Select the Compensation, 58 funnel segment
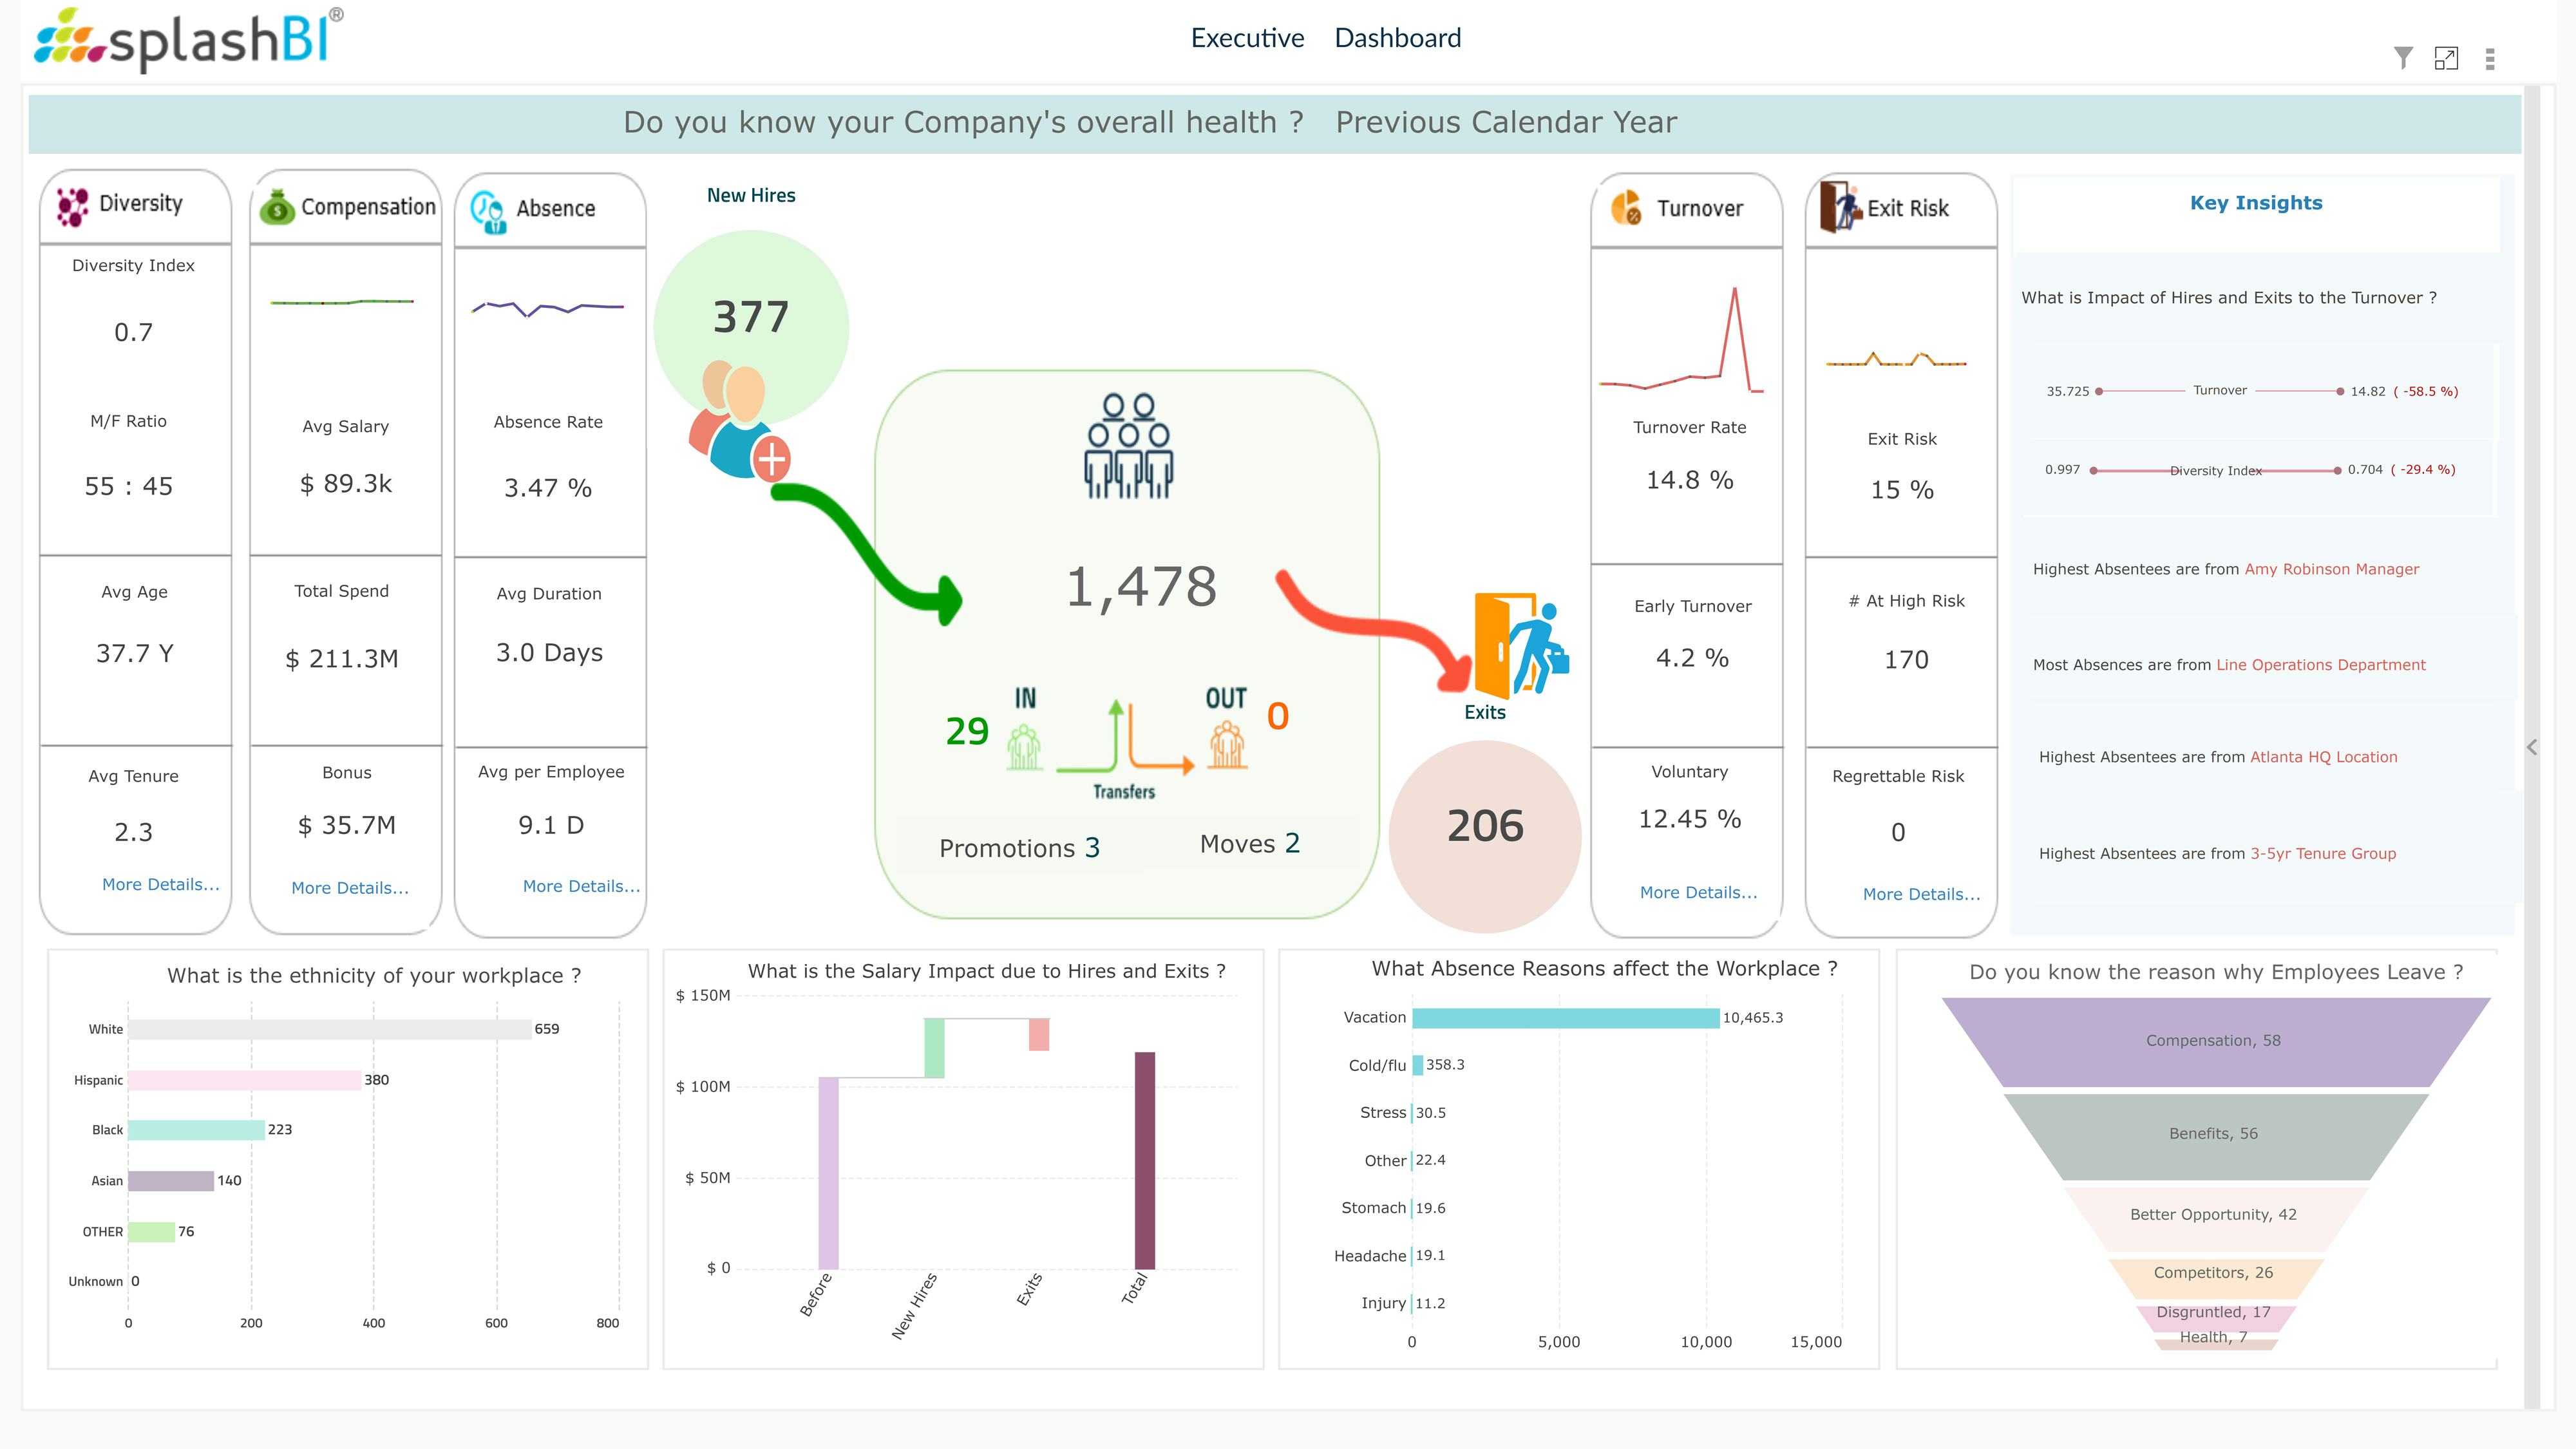 click(x=2212, y=1040)
